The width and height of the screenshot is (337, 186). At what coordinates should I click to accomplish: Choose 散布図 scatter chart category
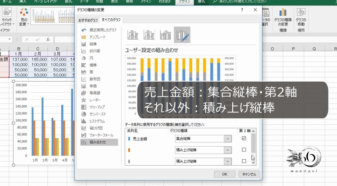click(99, 79)
